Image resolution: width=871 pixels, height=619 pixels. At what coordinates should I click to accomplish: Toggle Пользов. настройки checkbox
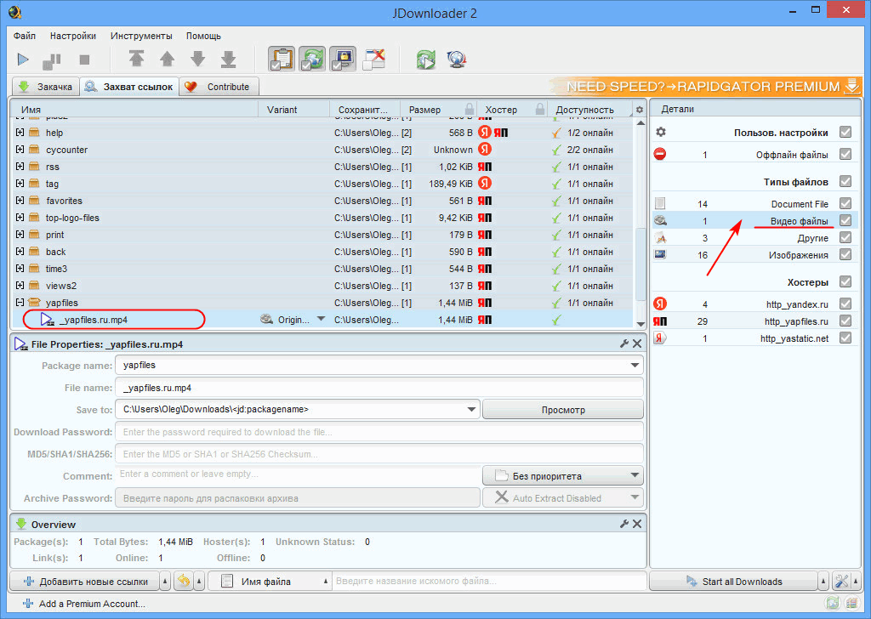(845, 132)
